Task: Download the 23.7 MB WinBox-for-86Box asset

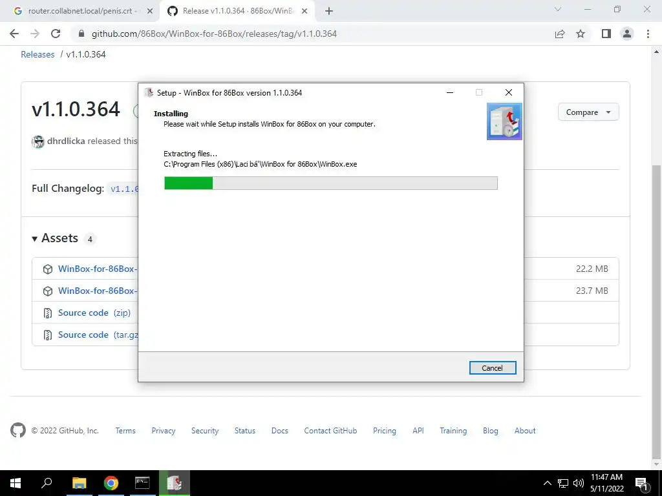Action: point(97,291)
